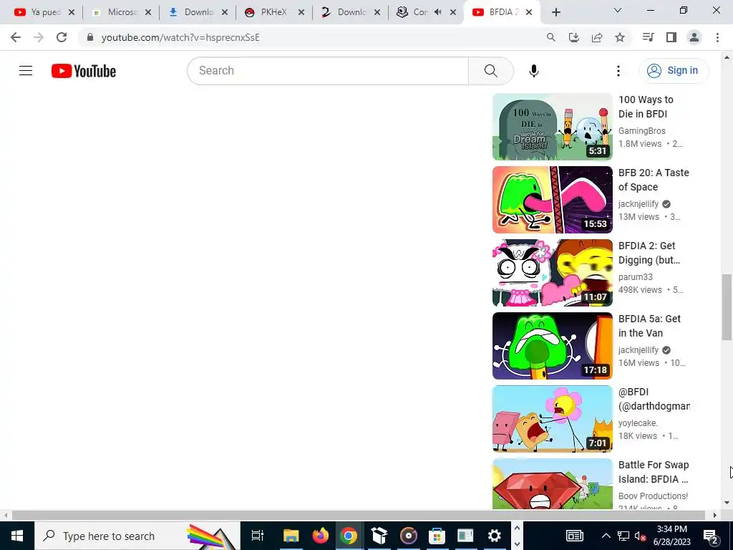Click the taskbar search box

pos(137,536)
